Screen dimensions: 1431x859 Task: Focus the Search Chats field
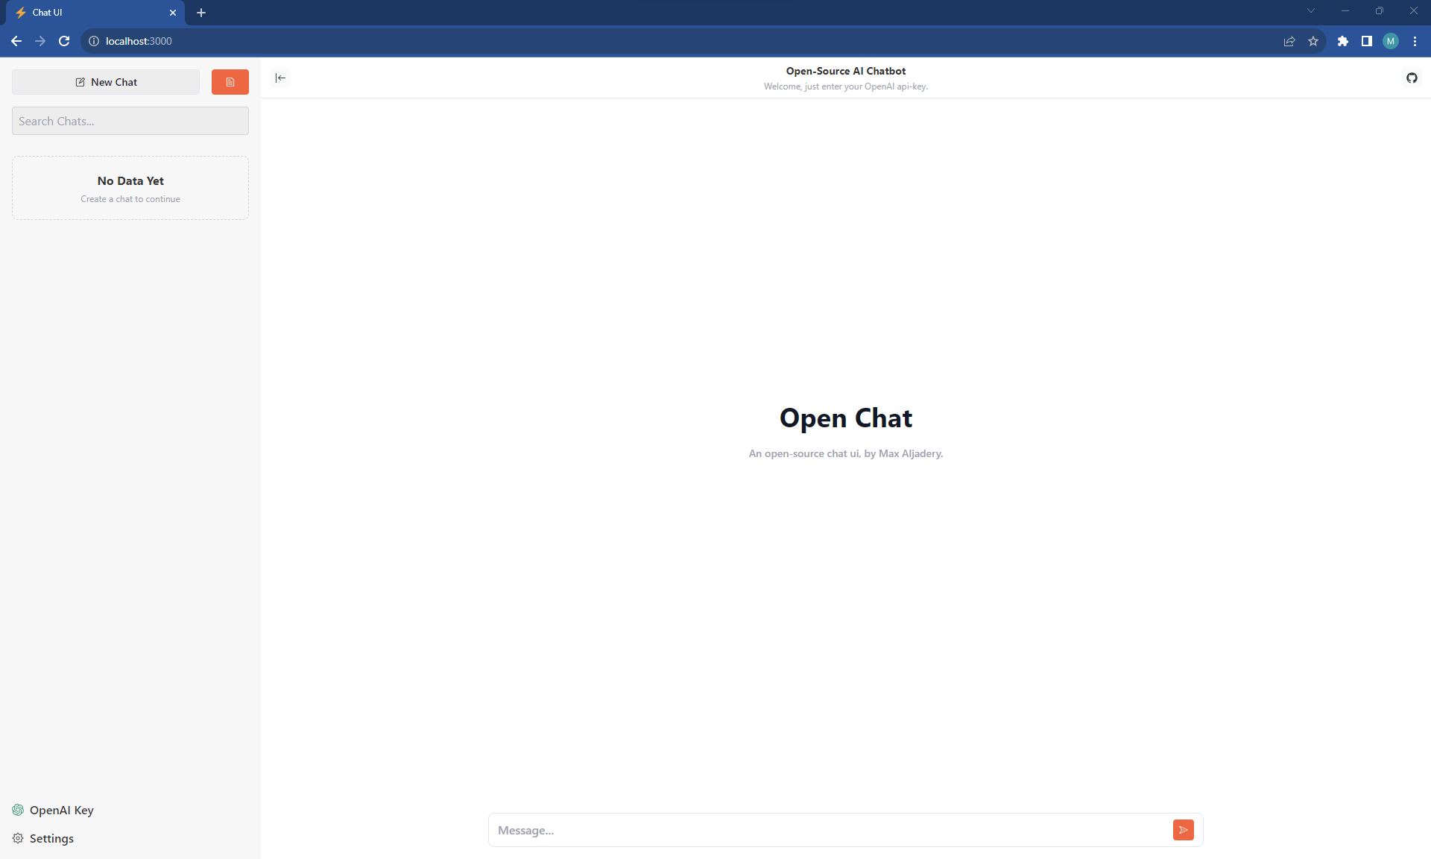[x=130, y=121]
